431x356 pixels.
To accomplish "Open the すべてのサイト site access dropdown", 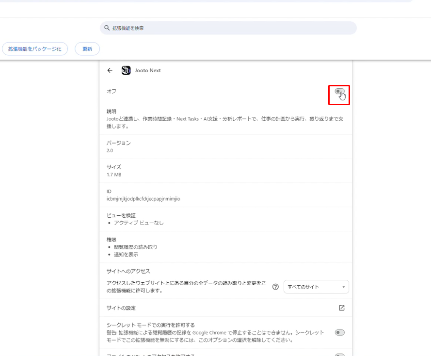I will coord(316,287).
